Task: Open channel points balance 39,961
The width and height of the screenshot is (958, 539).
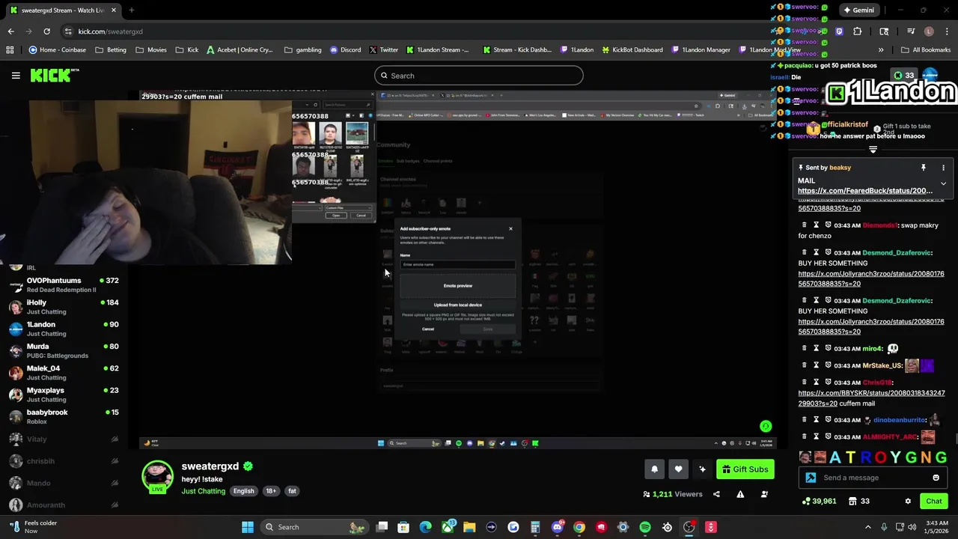Action: (820, 501)
